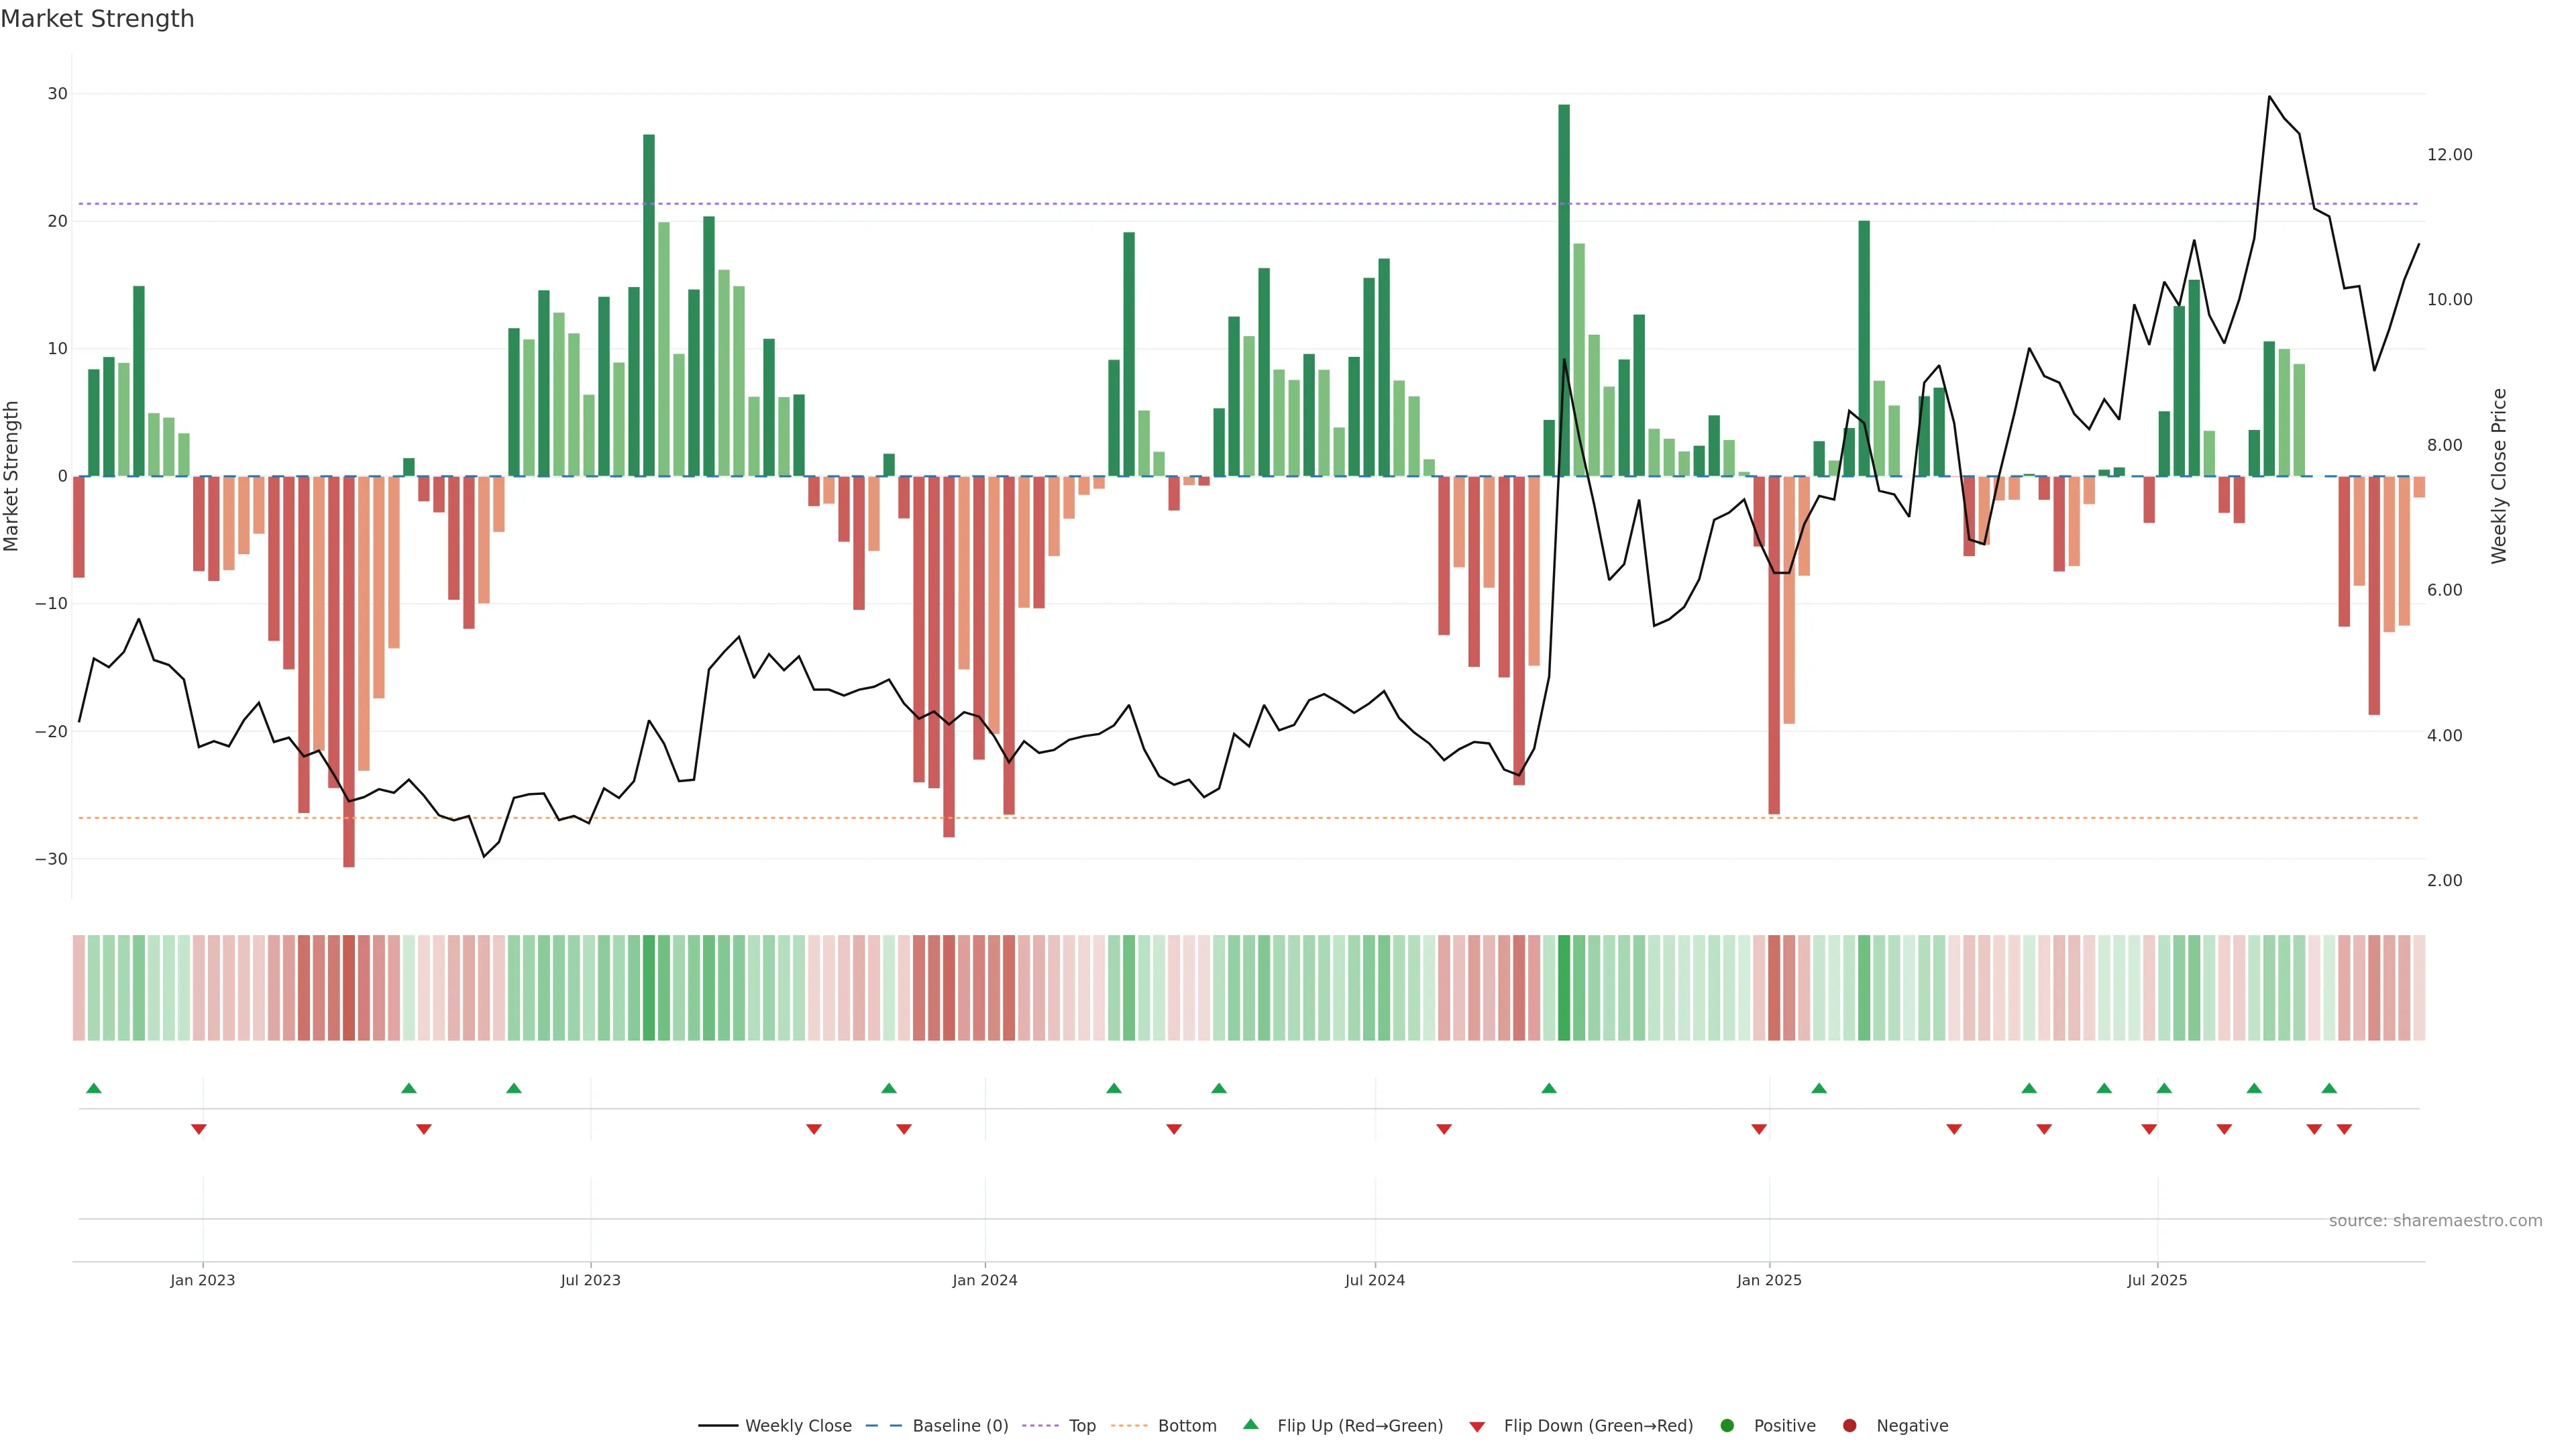
Task: Click the first red flip-down marker near Jan 2023
Action: [x=198, y=1129]
